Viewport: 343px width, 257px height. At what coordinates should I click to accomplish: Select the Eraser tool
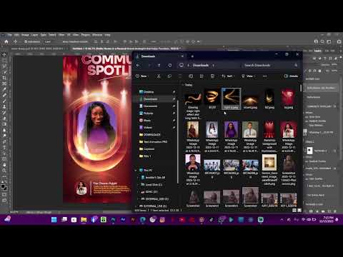(4, 119)
